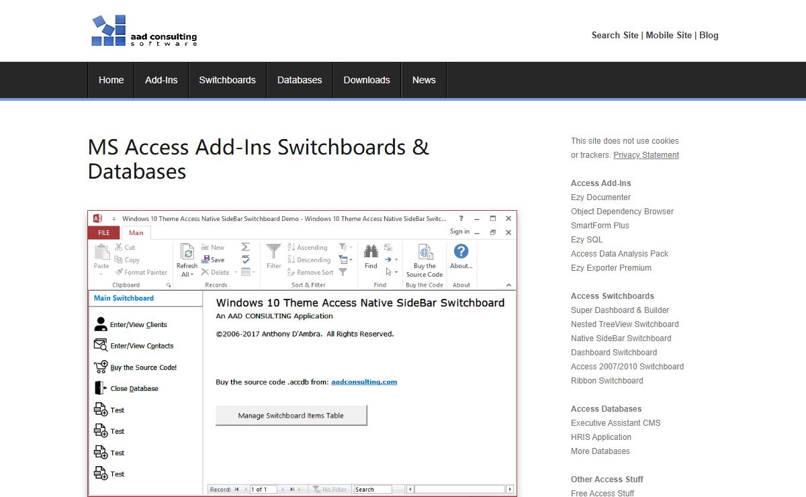Open the Databases navigation menu
The width and height of the screenshot is (806, 497).
point(300,80)
